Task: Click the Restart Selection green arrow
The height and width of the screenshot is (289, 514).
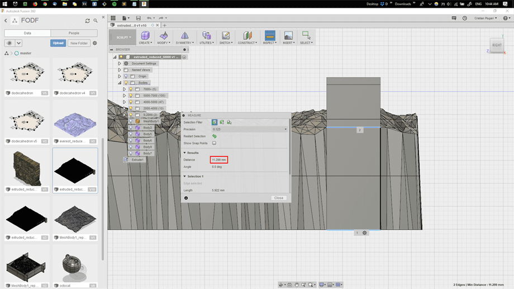Action: click(x=215, y=136)
